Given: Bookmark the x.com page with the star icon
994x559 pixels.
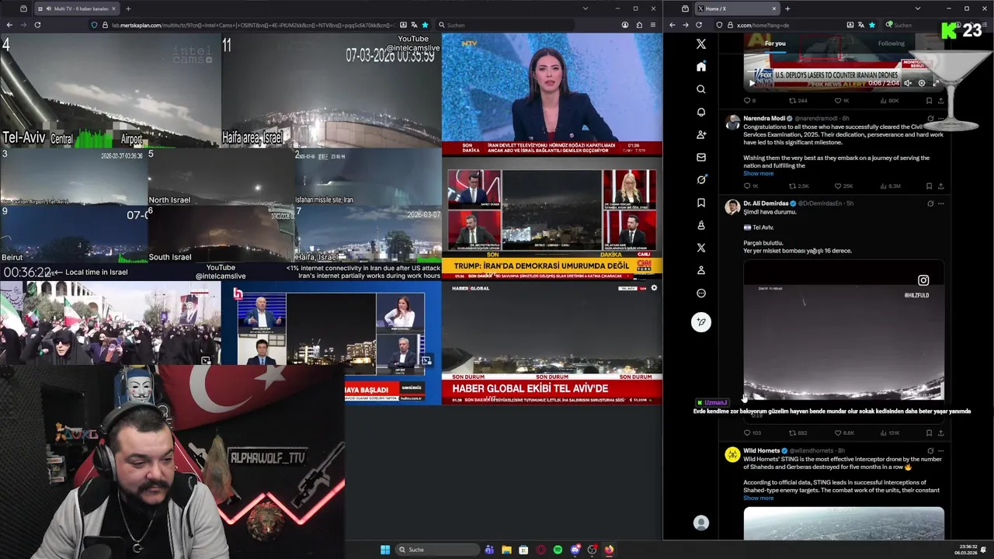Looking at the screenshot, I should coord(872,25).
